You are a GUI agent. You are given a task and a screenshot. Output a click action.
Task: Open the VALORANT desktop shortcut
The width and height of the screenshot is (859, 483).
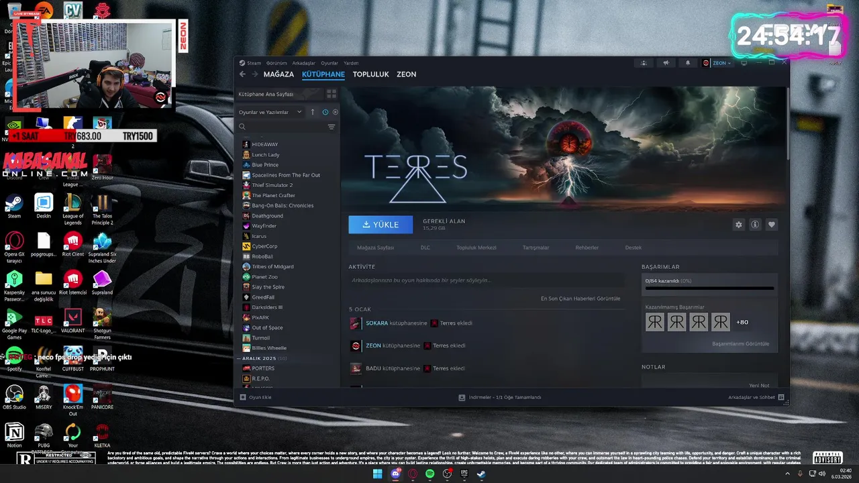(x=72, y=321)
